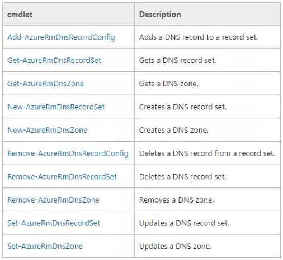Follow the New-AzureRmDnsRecordSet link
Screen dimensions: 283x260
coord(56,107)
